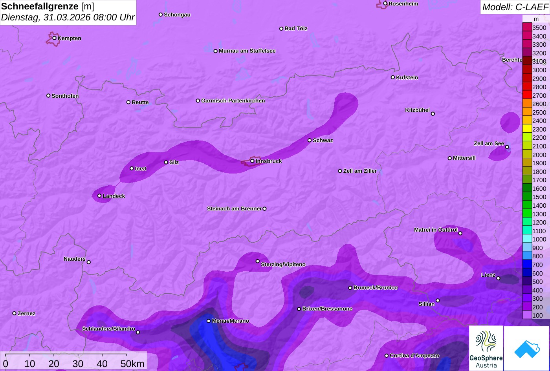Select the Landeck map marker

[x=99, y=196]
